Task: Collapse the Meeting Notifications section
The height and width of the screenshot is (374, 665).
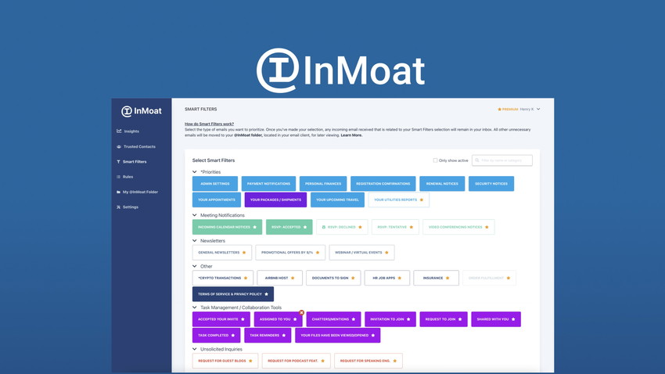Action: 195,215
